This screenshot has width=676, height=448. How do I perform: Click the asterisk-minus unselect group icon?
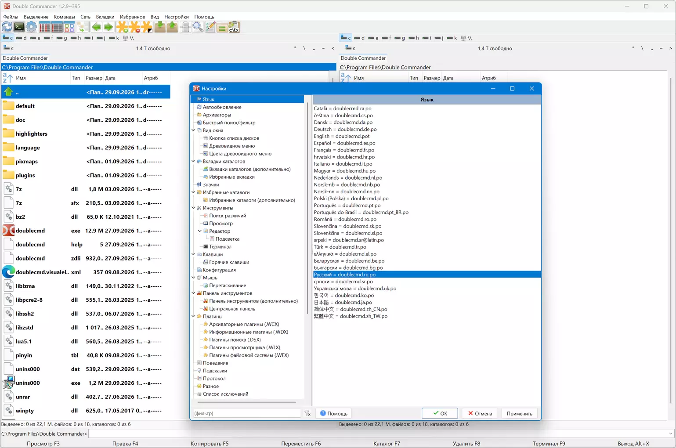(134, 27)
